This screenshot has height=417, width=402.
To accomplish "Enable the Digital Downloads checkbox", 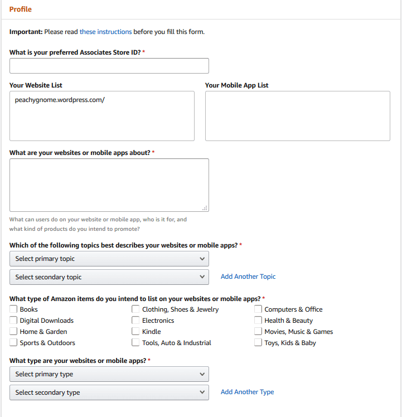I will (13, 321).
